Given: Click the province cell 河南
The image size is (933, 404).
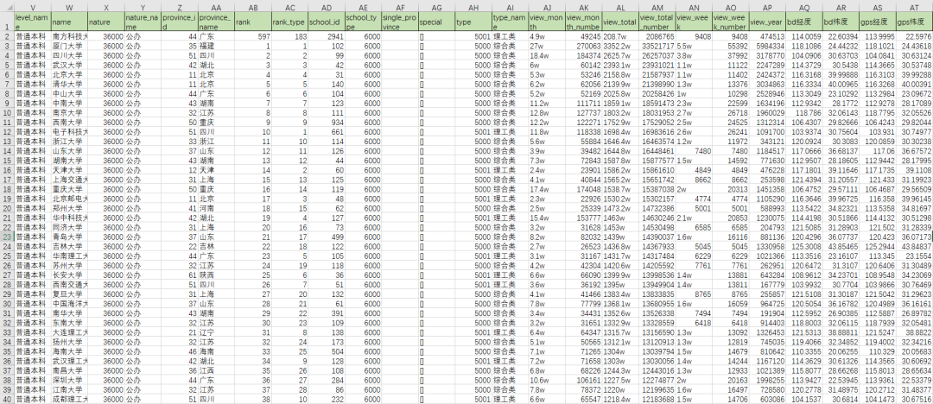Looking at the screenshot, I should (x=216, y=208).
